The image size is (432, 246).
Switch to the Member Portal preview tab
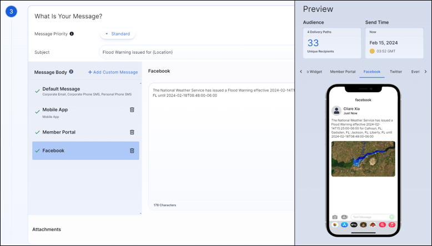343,72
